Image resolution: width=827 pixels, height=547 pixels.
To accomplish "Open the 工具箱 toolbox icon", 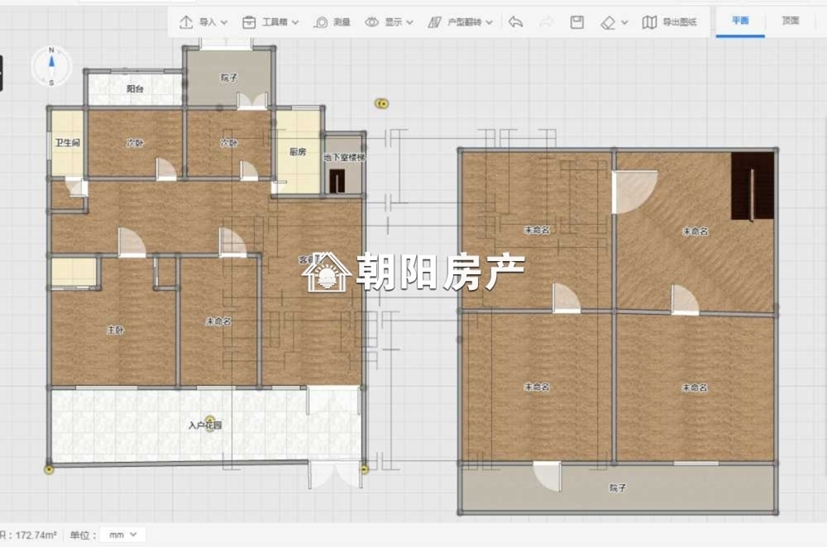I will click(x=248, y=22).
